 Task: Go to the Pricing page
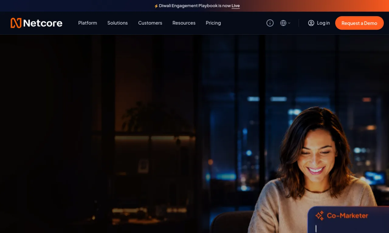click(213, 23)
